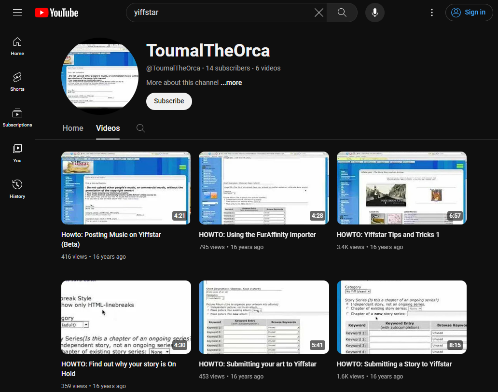Open the three-dot settings menu

[431, 13]
